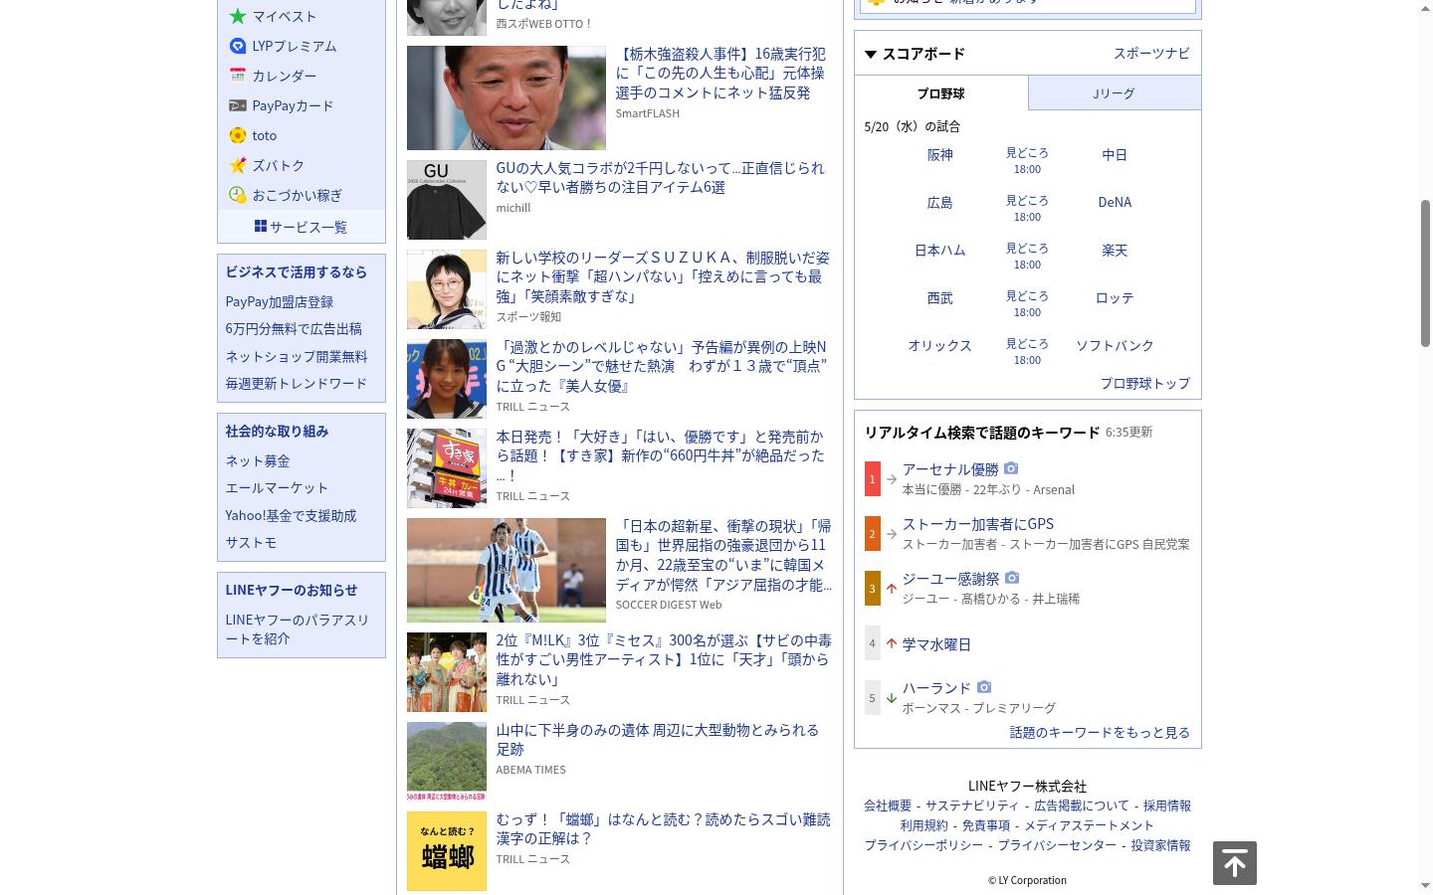Click the PayPayカード card icon
The width and height of the screenshot is (1433, 895).
238,105
